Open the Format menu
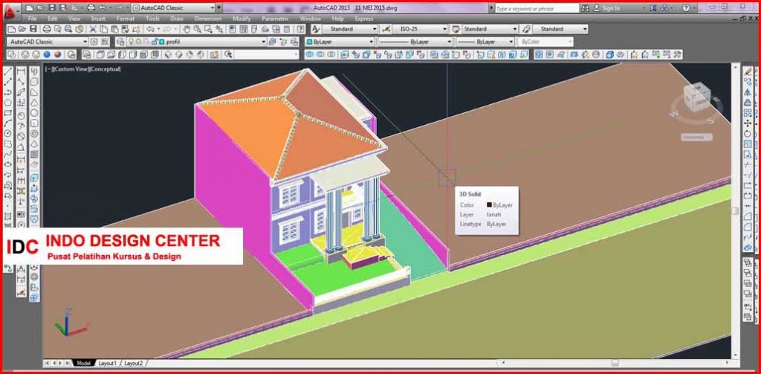761x374 pixels. 125,19
